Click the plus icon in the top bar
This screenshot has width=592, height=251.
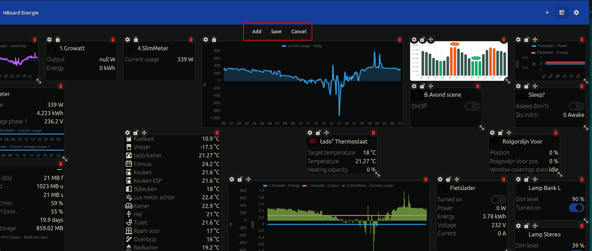547,12
